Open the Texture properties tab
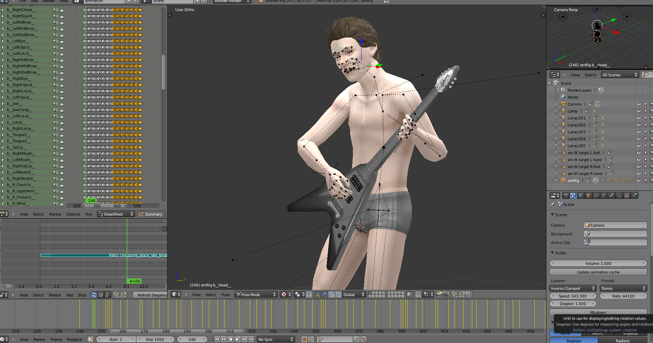The width and height of the screenshot is (653, 343). (627, 195)
